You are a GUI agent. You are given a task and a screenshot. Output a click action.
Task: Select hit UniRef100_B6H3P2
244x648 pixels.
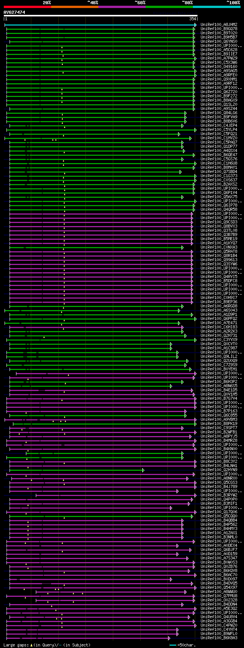click(x=219, y=382)
